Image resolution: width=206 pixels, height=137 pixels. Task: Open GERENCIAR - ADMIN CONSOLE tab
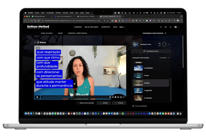coord(78,33)
